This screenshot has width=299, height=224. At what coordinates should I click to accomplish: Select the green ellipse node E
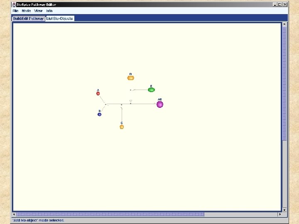[151, 90]
